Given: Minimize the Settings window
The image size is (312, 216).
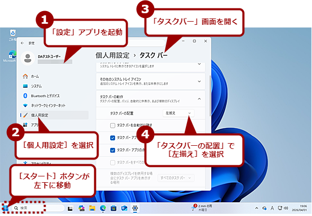Looking at the screenshot, I should [183, 41].
